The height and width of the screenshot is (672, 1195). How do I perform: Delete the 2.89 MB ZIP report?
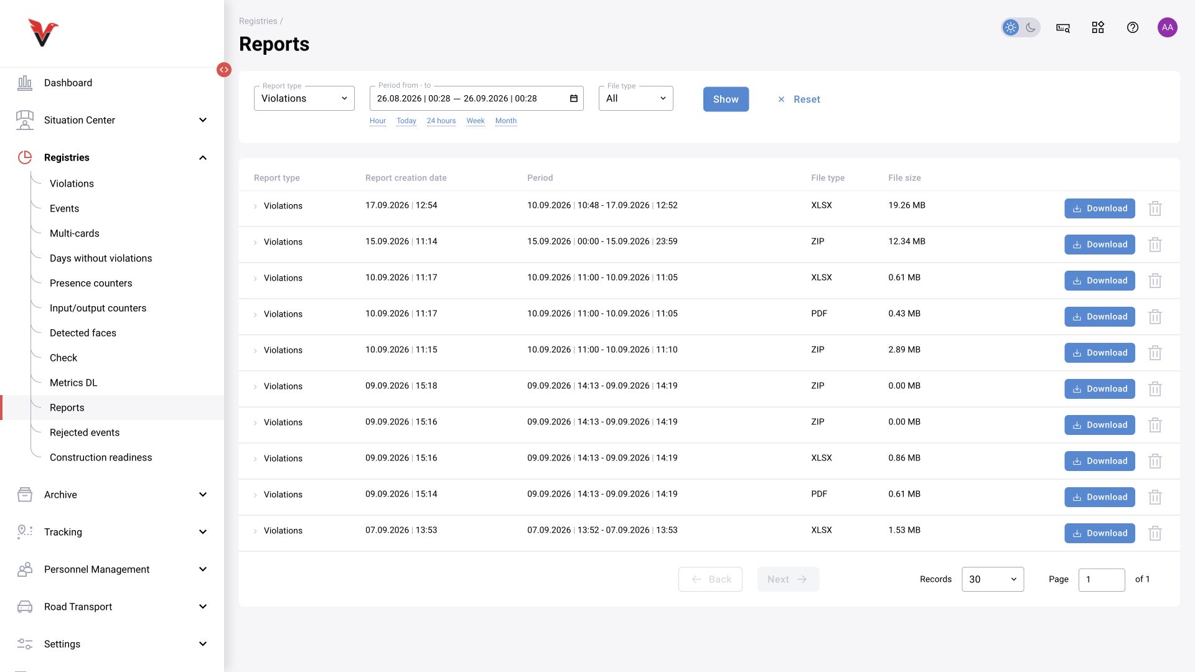[x=1155, y=353]
